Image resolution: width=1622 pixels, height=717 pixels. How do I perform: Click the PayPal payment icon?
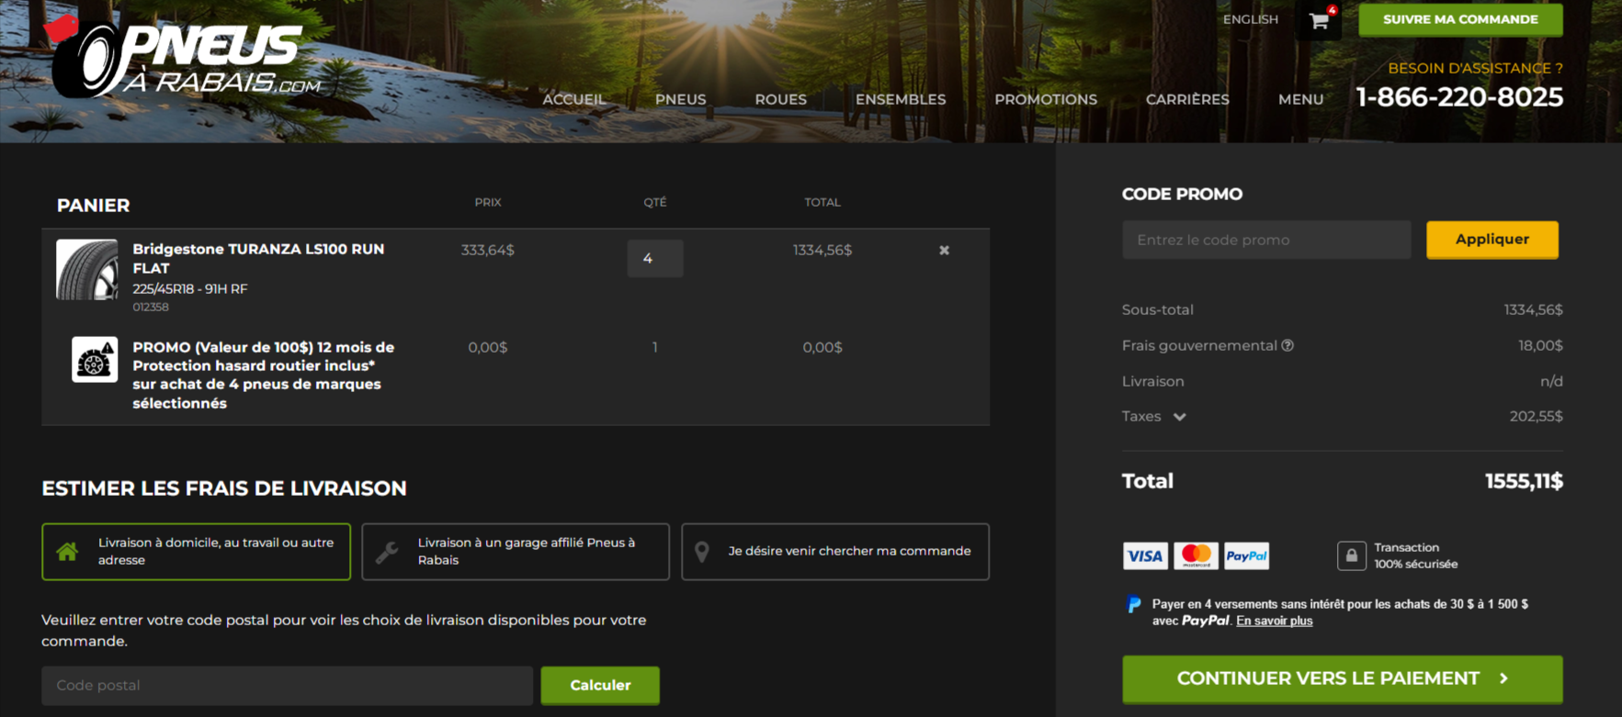(x=1246, y=555)
